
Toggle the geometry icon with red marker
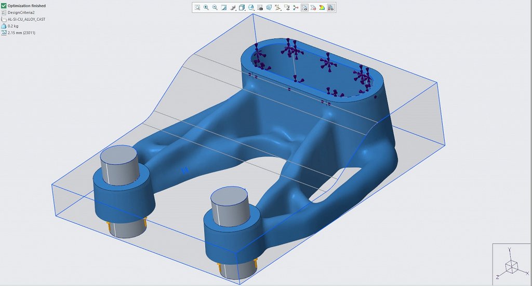coord(313,8)
